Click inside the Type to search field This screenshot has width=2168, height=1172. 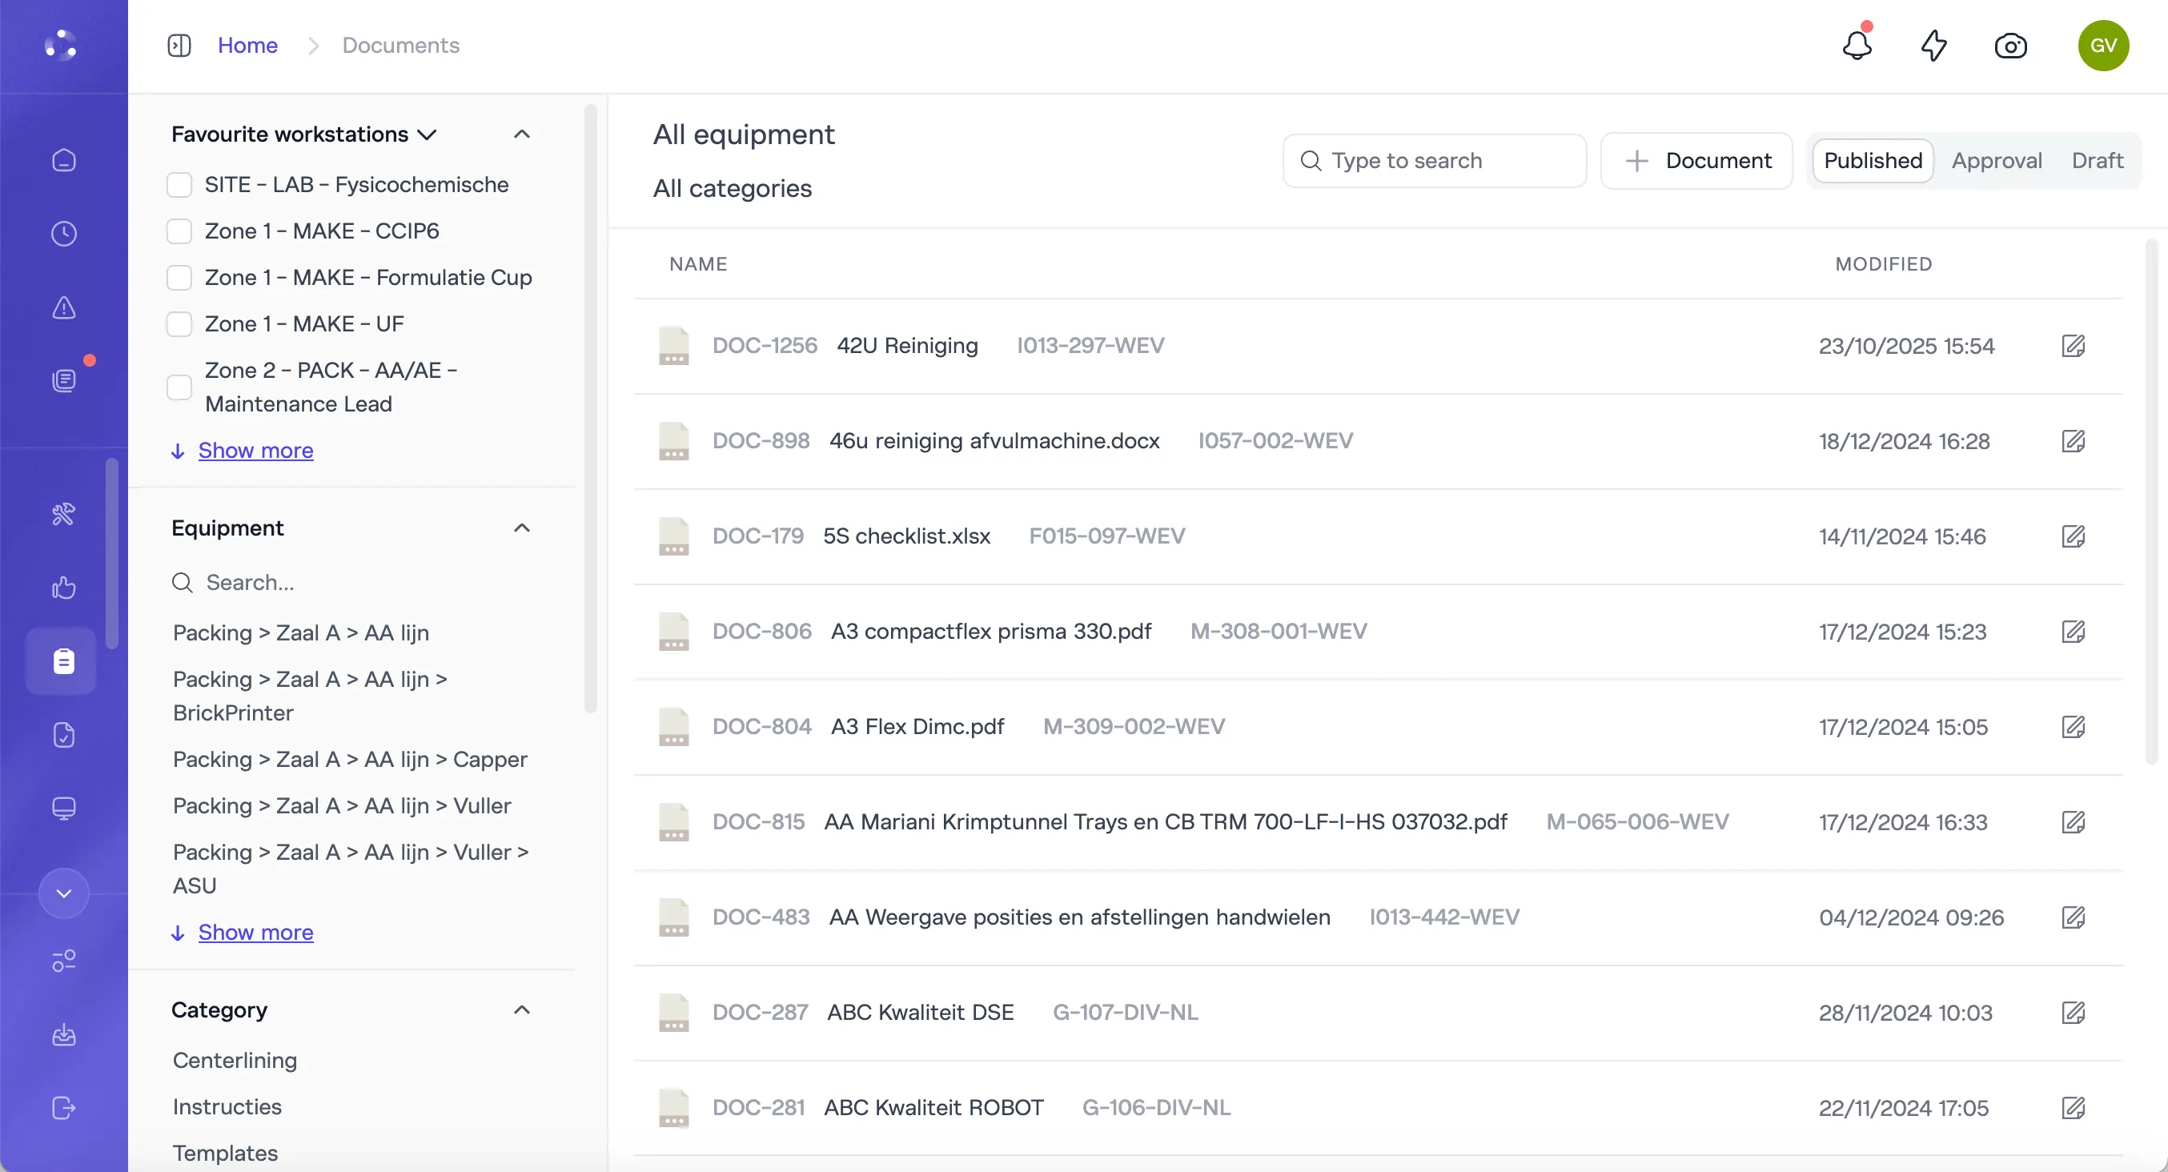1434,161
